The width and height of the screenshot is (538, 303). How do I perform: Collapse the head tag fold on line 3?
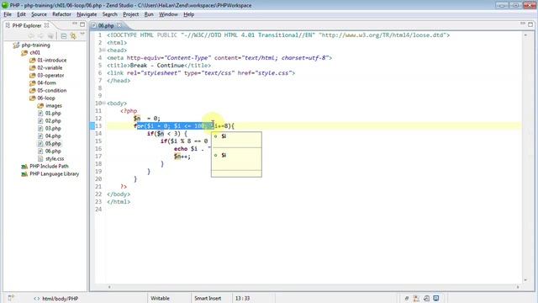point(103,50)
